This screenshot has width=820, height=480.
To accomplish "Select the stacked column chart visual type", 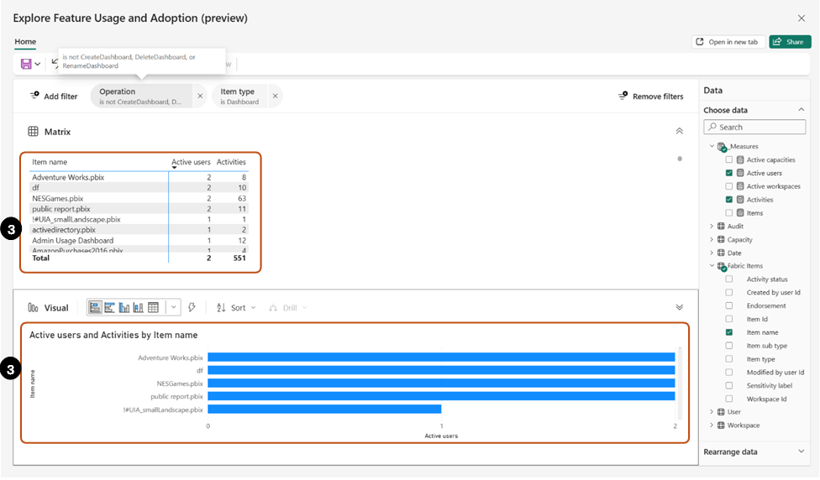I will [x=138, y=308].
